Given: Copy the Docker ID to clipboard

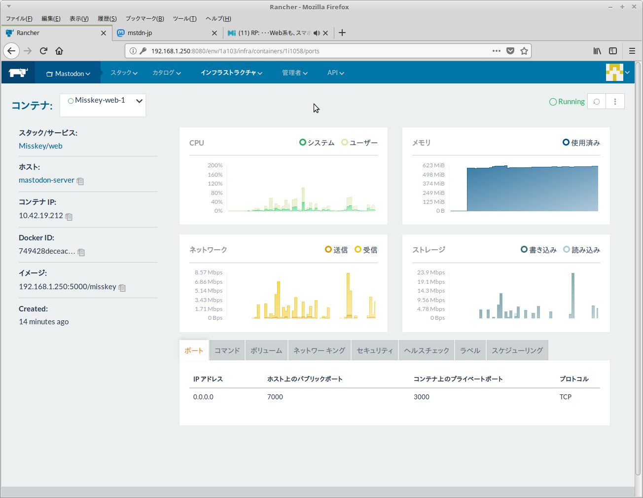Looking at the screenshot, I should click(x=81, y=252).
